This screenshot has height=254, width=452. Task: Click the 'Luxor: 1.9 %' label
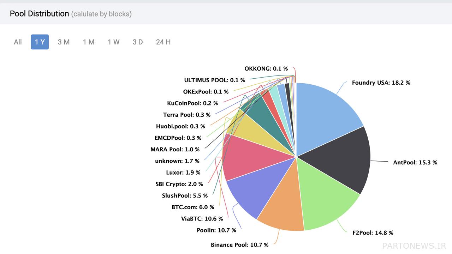(183, 172)
